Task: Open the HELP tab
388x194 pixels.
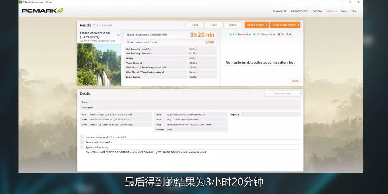Action: (354, 11)
